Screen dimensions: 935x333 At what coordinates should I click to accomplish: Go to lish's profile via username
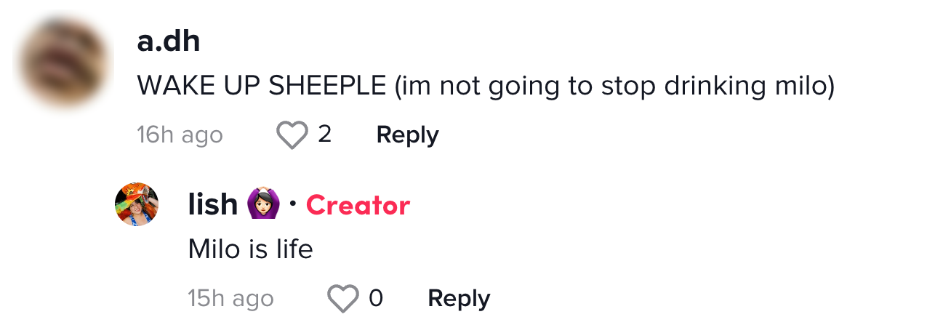(212, 205)
